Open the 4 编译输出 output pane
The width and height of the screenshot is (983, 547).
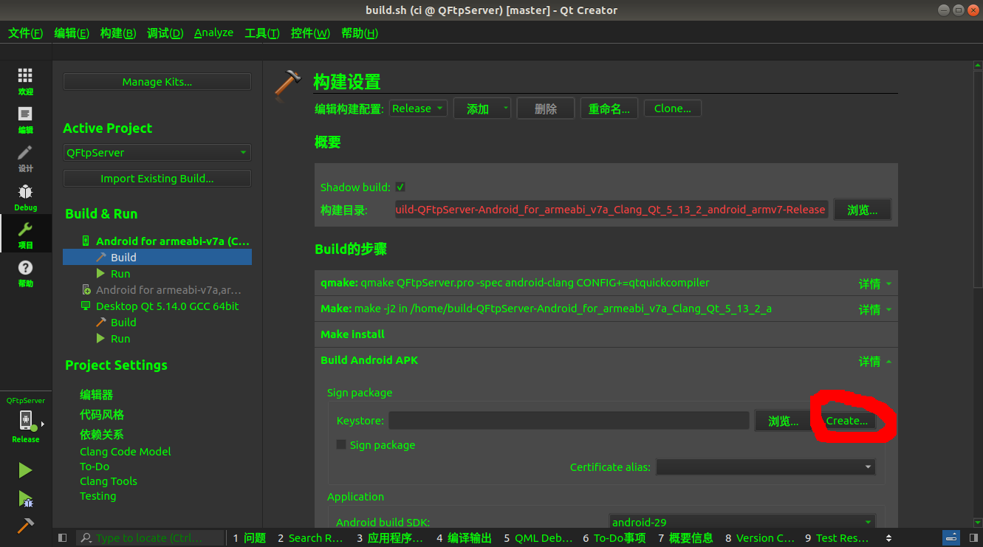(464, 538)
